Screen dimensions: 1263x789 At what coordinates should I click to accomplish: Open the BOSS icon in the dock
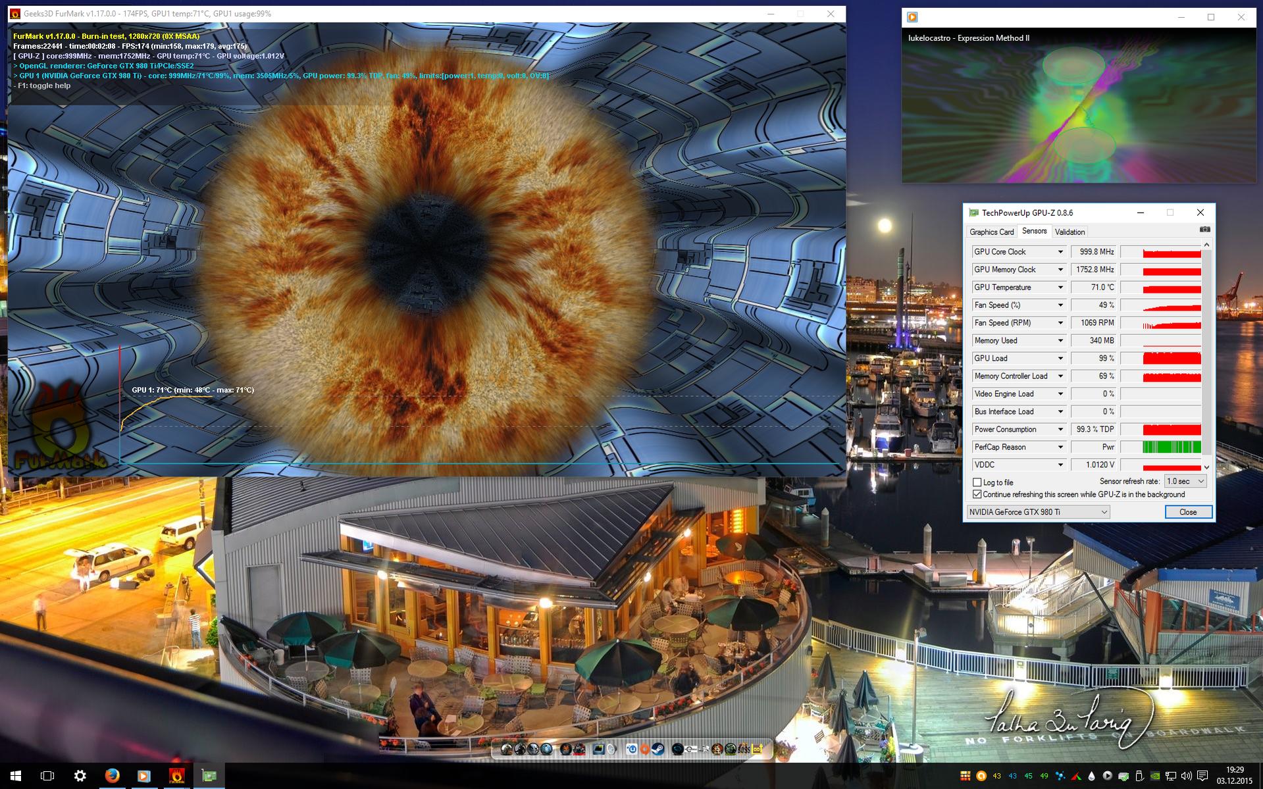[744, 749]
